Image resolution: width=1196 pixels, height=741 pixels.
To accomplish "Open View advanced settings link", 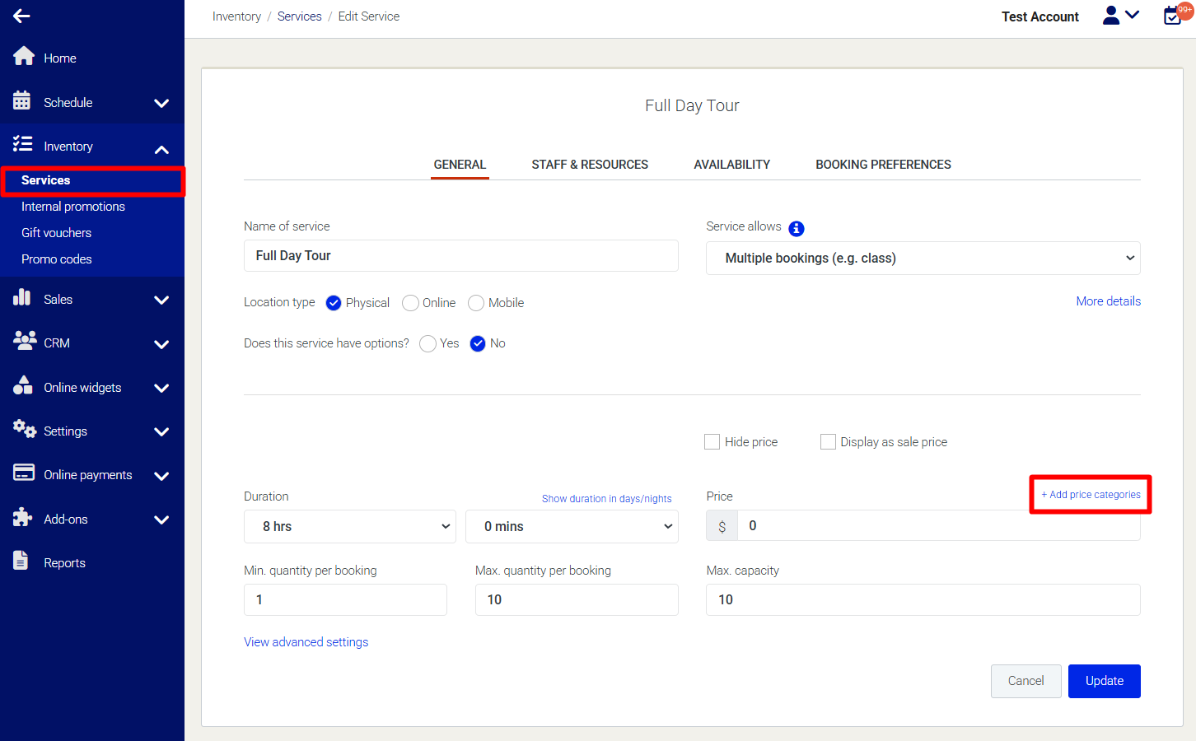I will (x=306, y=642).
